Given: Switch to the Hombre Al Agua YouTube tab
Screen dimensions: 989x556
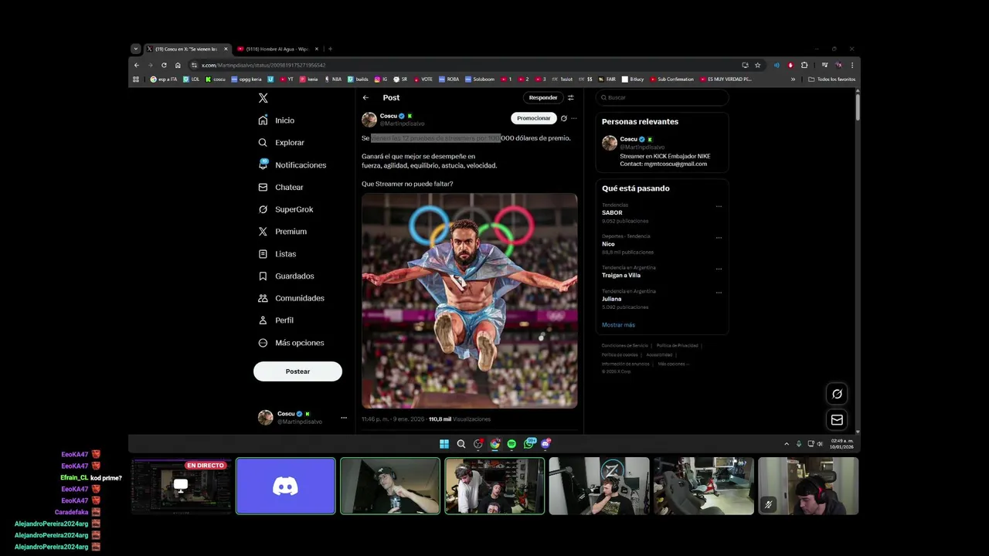Looking at the screenshot, I should point(277,49).
